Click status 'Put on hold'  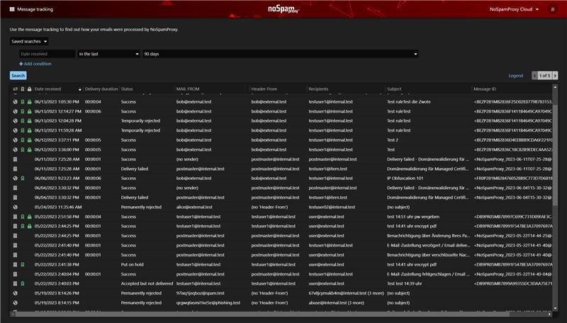(132, 264)
